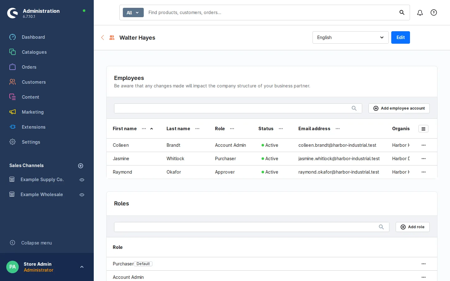Image resolution: width=450 pixels, height=281 pixels.
Task: Focus the employee search field
Action: (x=238, y=108)
